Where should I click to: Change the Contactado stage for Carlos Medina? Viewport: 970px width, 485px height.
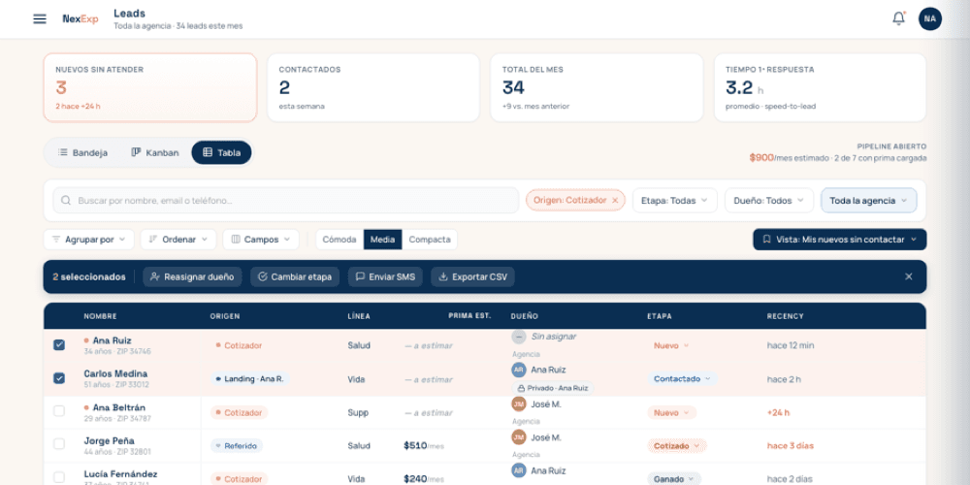[x=683, y=378]
